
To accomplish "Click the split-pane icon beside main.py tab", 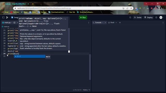I will (15, 22).
